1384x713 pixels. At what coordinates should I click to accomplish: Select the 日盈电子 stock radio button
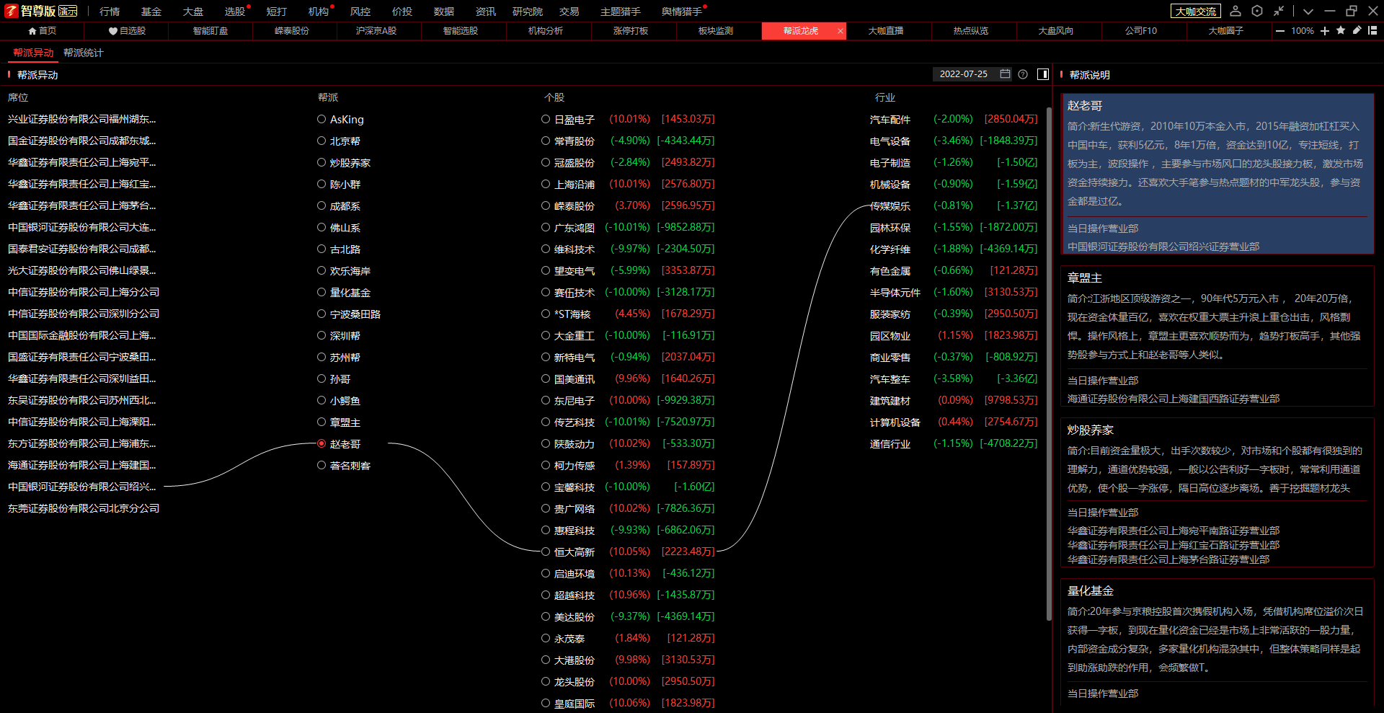[546, 119]
